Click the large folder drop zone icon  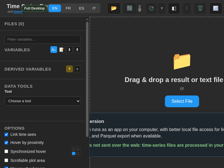[x=182, y=62]
